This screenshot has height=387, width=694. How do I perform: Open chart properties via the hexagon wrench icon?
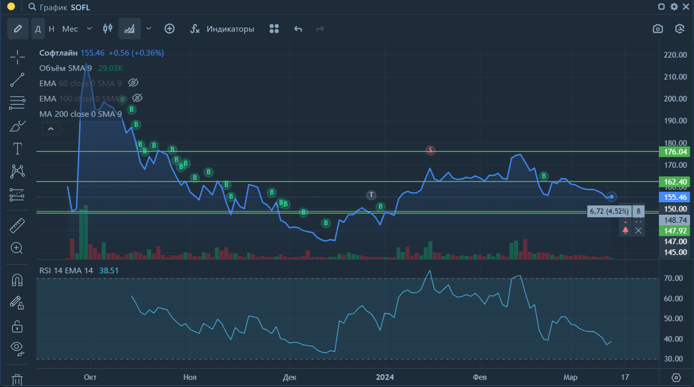point(680,28)
